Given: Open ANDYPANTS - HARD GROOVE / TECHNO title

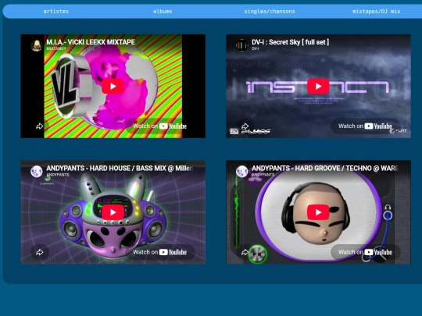Looking at the screenshot, I should point(325,169).
